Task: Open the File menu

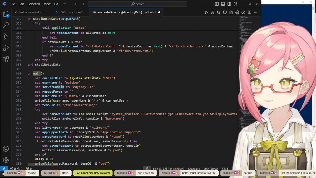Action: tap(13, 4)
